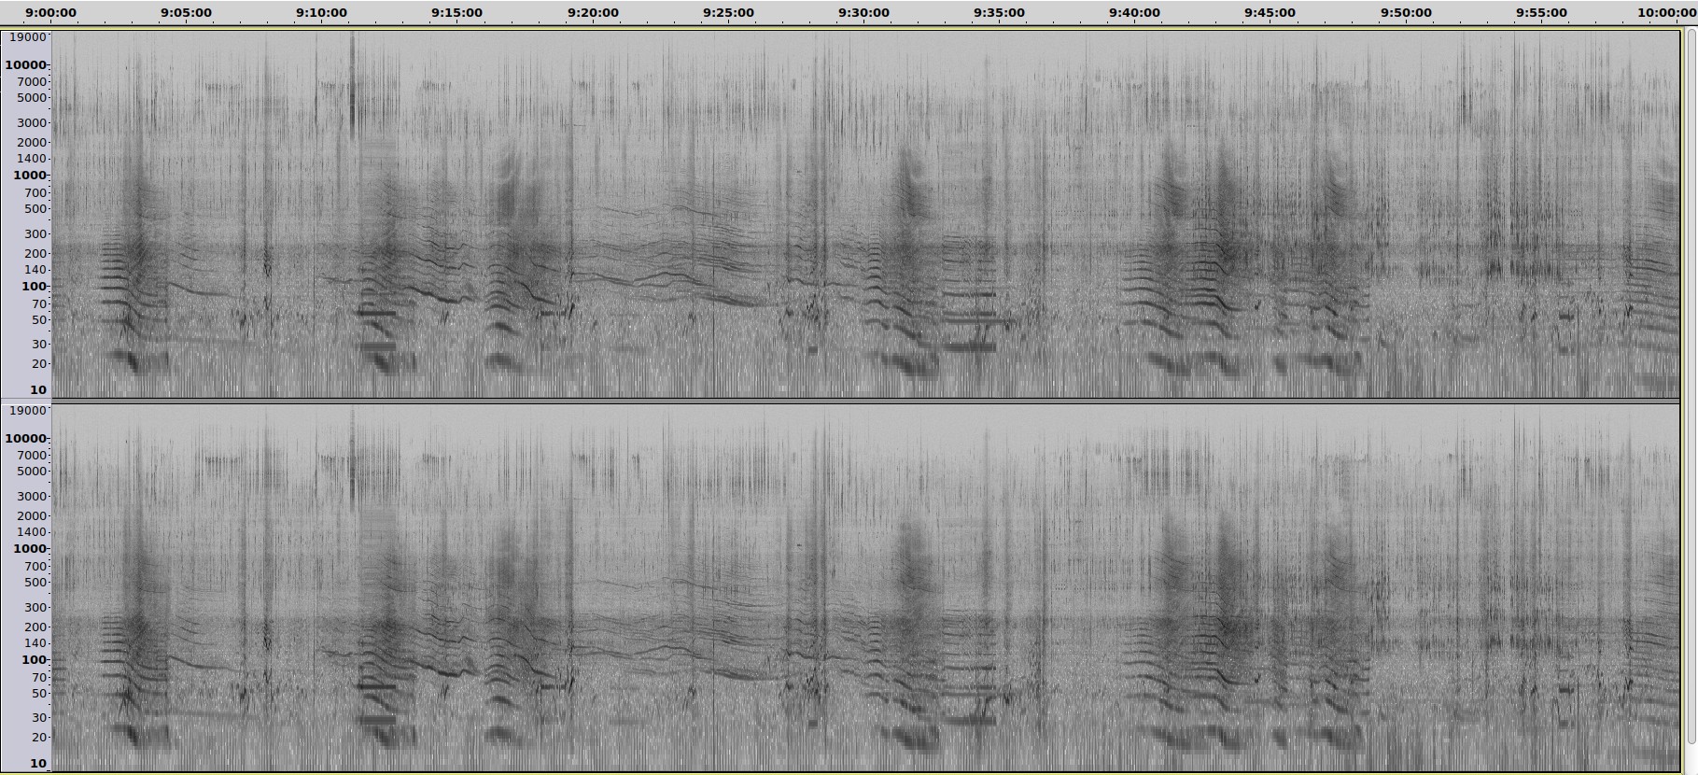The height and width of the screenshot is (775, 1698).
Task: Click 10000 on the lower channel frequency scale
Action: point(25,439)
